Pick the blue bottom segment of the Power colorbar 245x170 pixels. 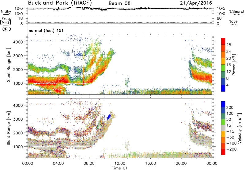coord(223,88)
